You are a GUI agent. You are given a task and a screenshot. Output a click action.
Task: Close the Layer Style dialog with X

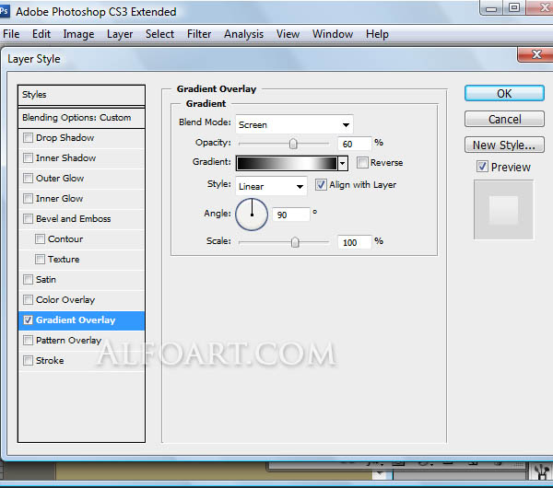point(536,54)
